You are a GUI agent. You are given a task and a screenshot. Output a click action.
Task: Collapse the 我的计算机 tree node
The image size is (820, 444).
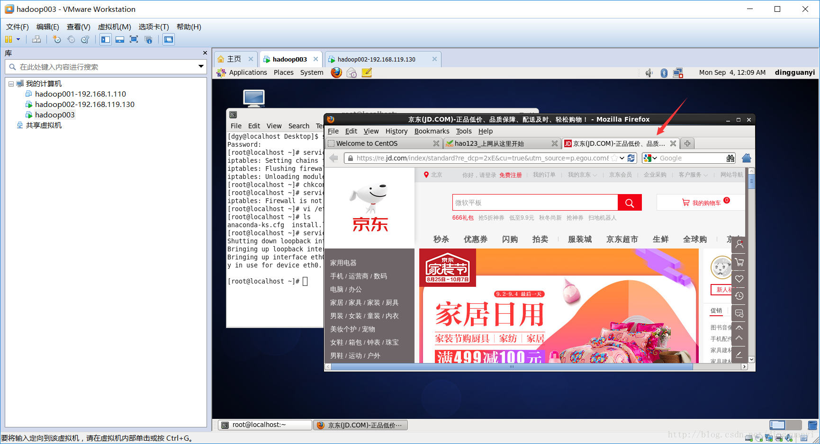[11, 84]
